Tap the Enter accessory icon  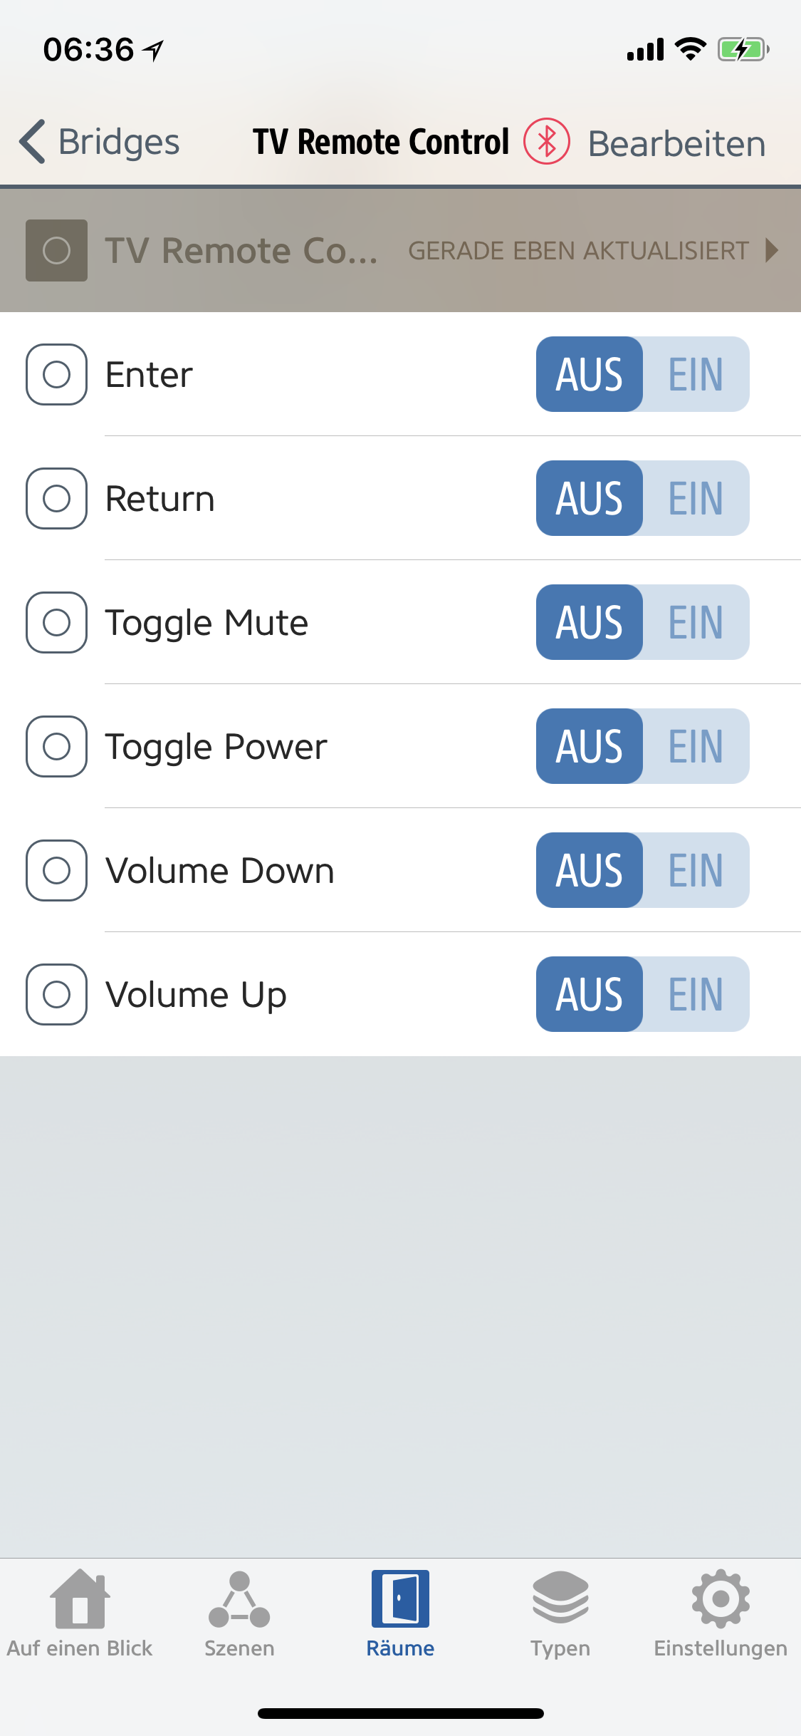click(x=56, y=374)
